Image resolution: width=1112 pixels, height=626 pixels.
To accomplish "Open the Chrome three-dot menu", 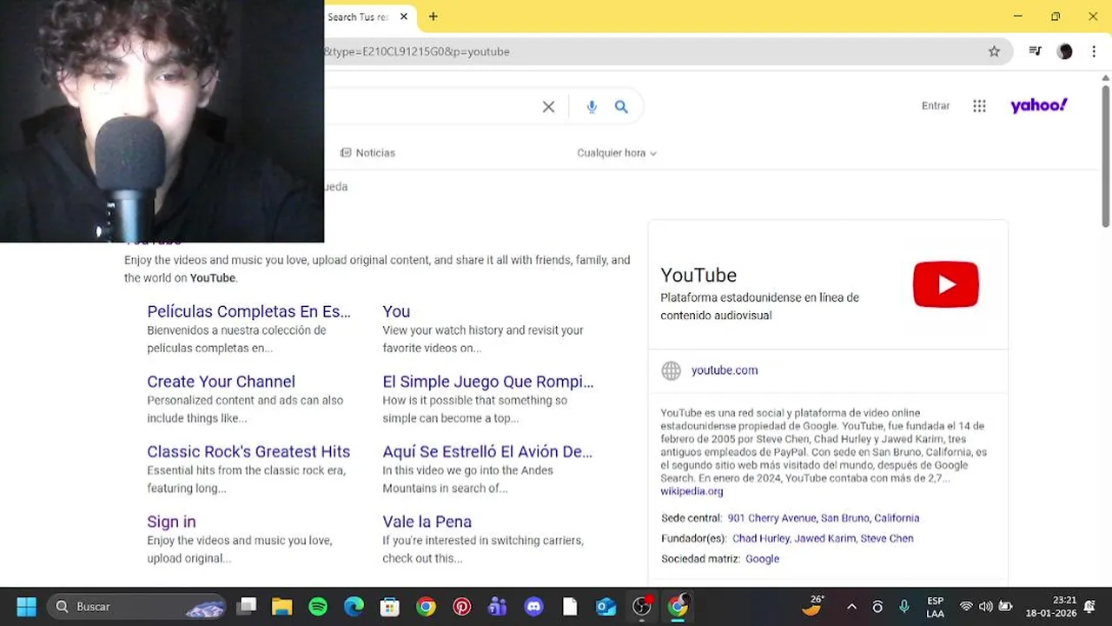I will (1095, 51).
